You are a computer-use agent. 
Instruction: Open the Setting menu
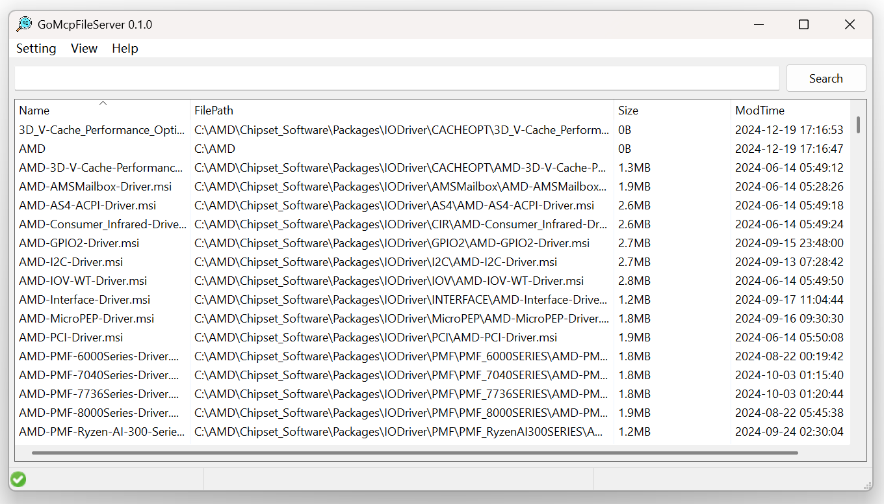point(36,49)
